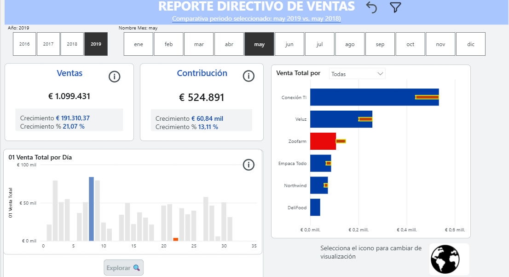The height and width of the screenshot is (277, 509).
Task: Open the Ventas info icon
Action: pyautogui.click(x=114, y=77)
